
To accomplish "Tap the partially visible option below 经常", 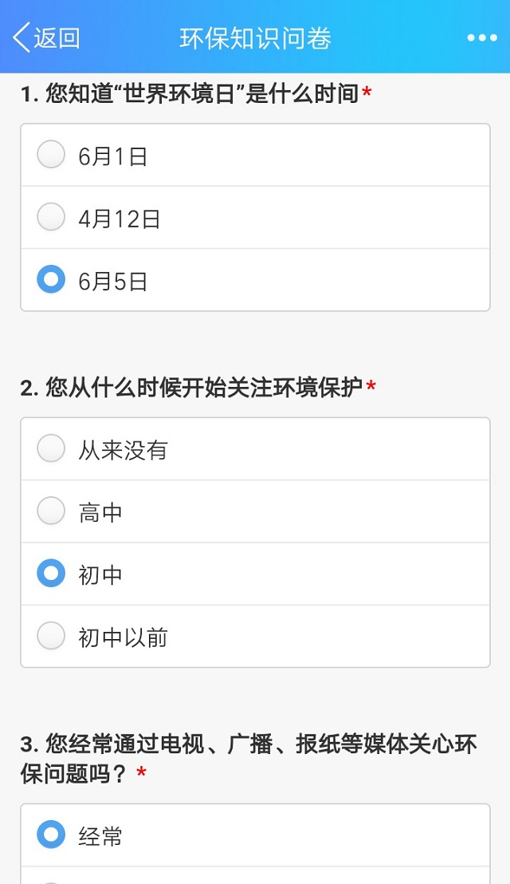I will point(50,878).
